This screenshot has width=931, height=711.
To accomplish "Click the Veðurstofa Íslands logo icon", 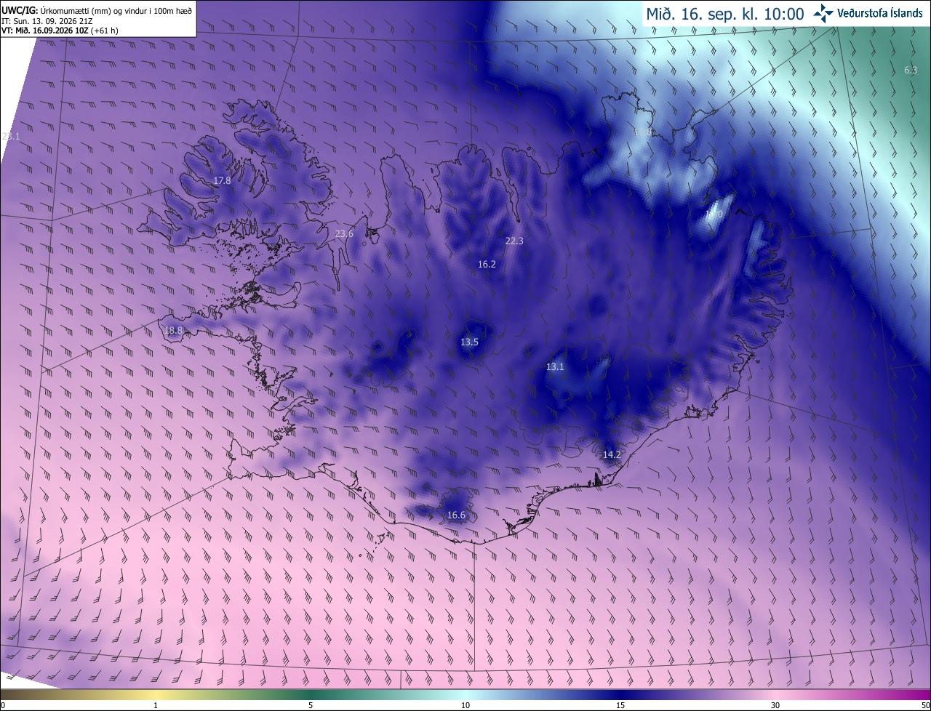I will click(823, 13).
